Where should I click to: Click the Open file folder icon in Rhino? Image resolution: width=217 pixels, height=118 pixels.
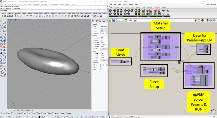click(x=5, y=16)
